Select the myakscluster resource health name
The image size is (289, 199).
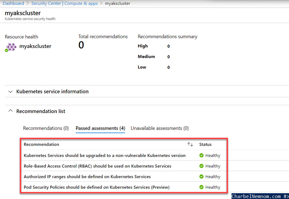coord(35,46)
